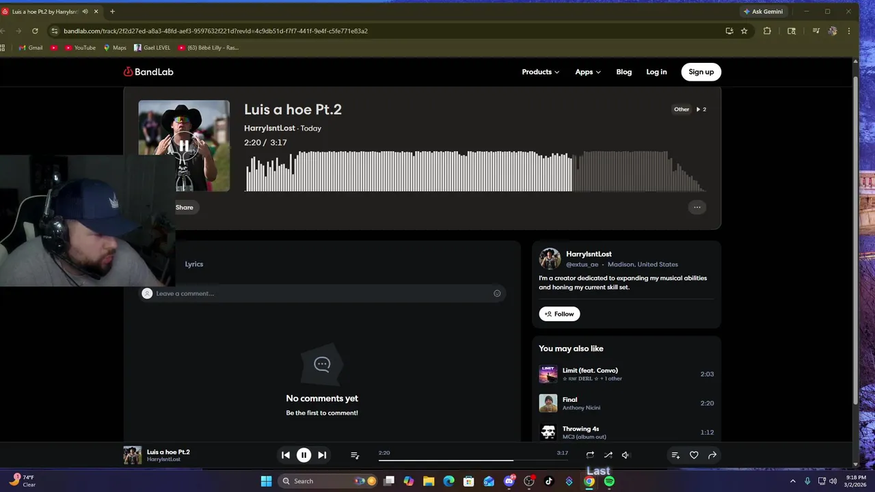The width and height of the screenshot is (875, 492).
Task: Pause the track from the bottom player bar
Action: pos(304,455)
